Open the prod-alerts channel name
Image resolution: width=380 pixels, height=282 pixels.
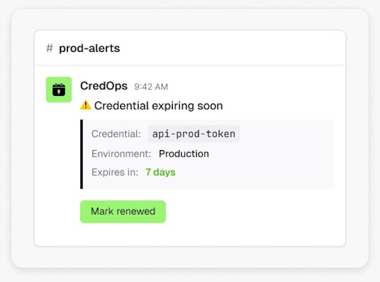coord(89,48)
